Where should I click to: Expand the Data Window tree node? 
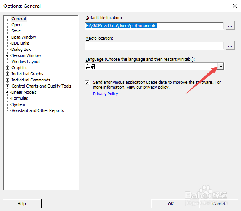tap(7, 37)
